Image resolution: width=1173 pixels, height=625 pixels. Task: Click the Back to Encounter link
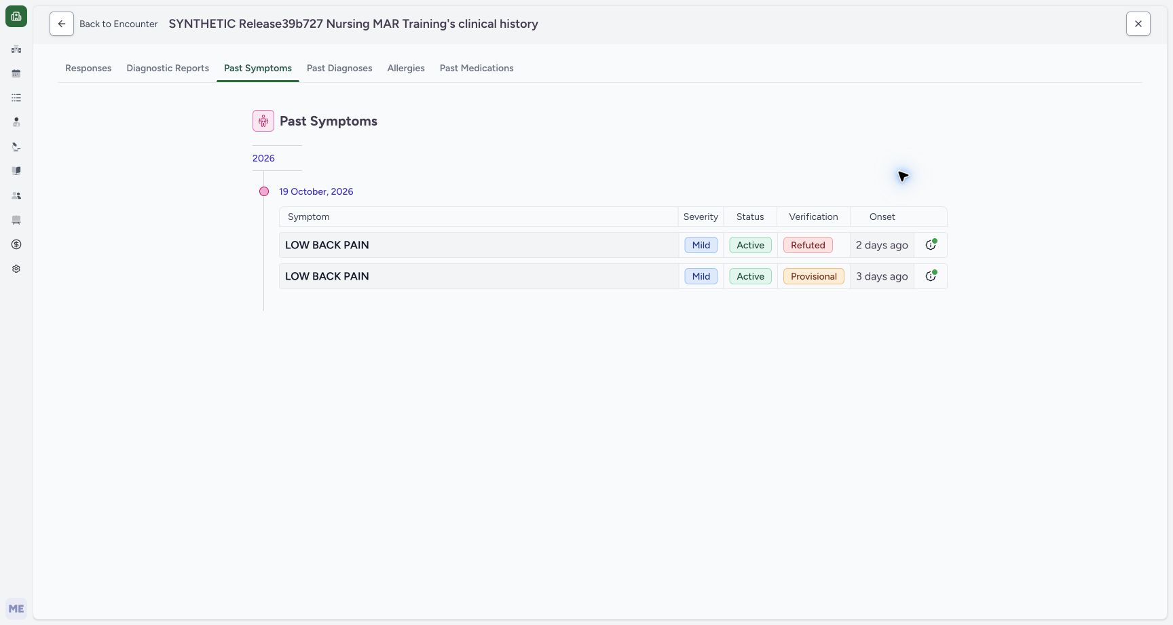[x=119, y=24]
